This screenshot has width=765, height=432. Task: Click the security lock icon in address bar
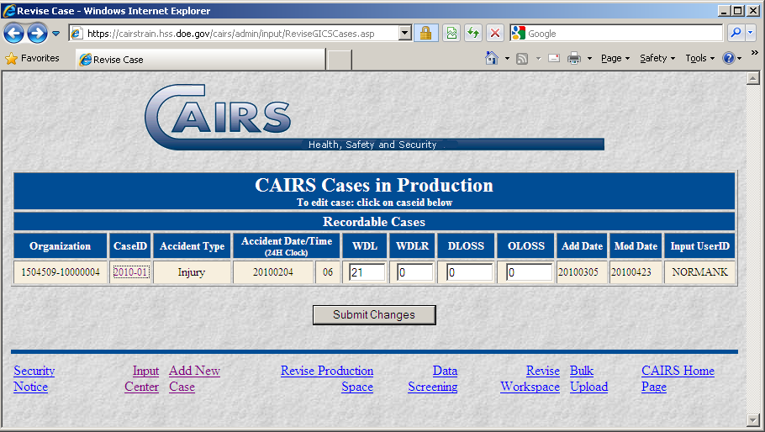[426, 33]
